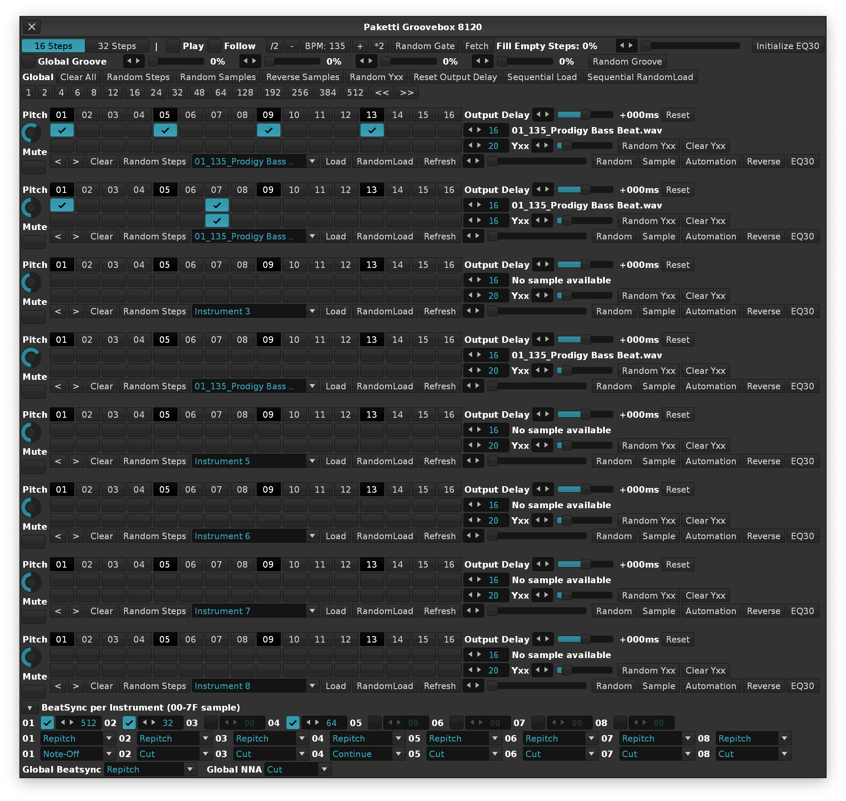The height and width of the screenshot is (801, 846).
Task: Uncheck BeatSync checkbox for instrument 04
Action: click(x=293, y=723)
